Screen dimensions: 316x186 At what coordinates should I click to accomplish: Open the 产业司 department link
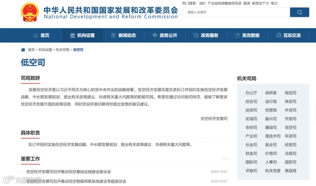point(251,136)
